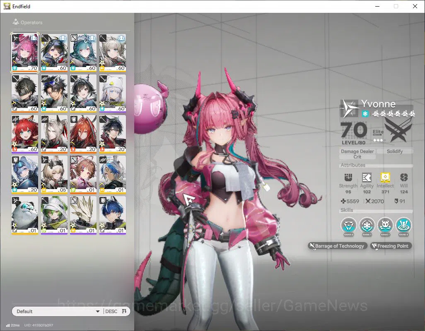Click the Skills section header
Image resolution: width=425 pixels, height=331 pixels.
coord(347,210)
